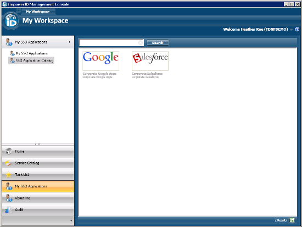Viewport: 302px width, 227px height.
Task: Open the Google application thumbnail
Action: click(x=100, y=61)
